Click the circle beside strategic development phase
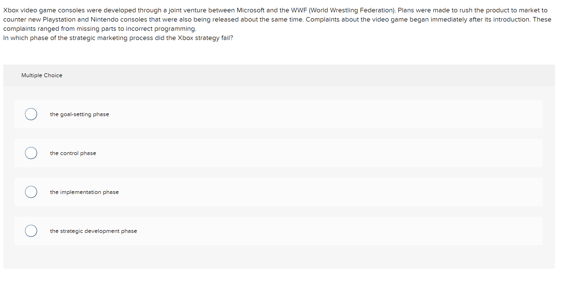This screenshot has width=568, height=292. [x=31, y=231]
